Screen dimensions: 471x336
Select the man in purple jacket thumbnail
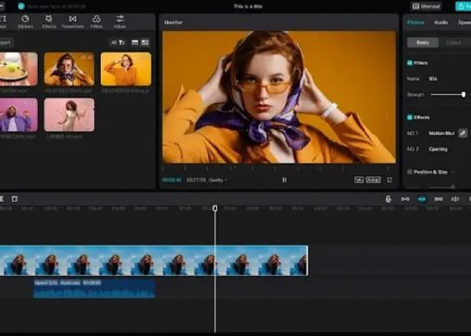click(19, 115)
